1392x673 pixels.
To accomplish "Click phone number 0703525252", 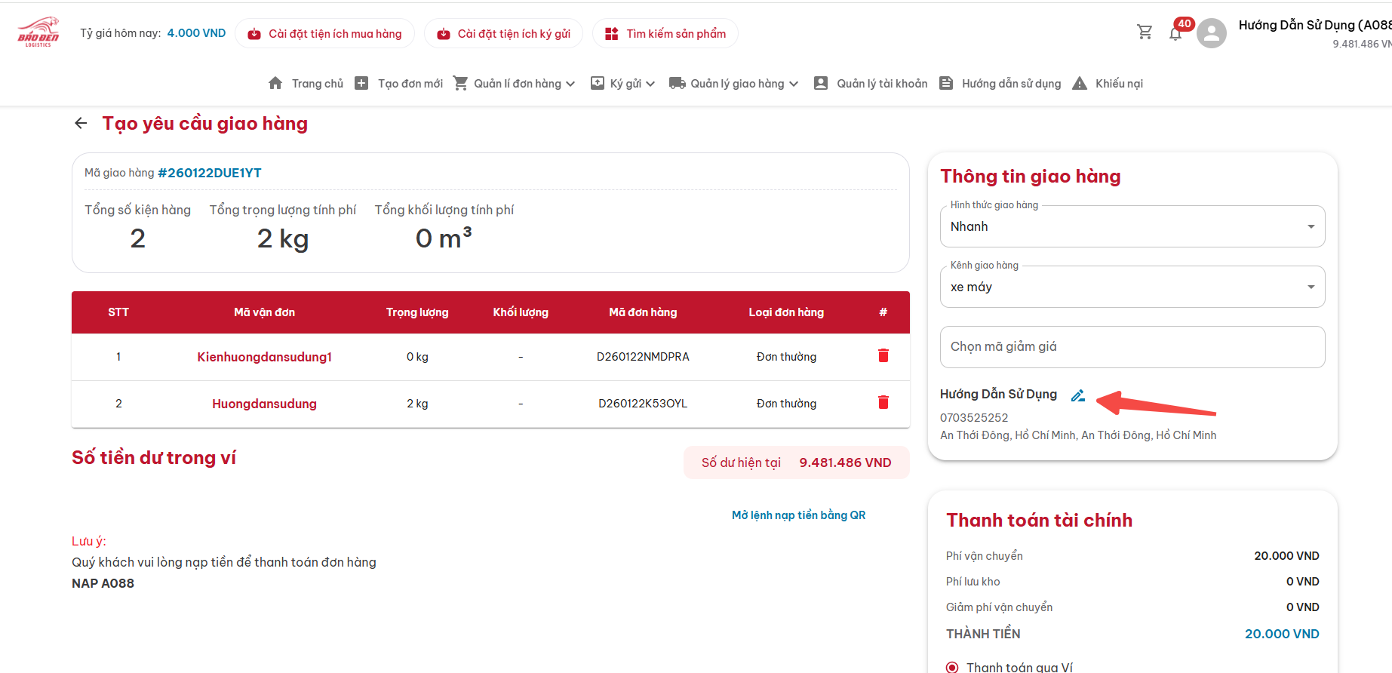I will pos(974,417).
